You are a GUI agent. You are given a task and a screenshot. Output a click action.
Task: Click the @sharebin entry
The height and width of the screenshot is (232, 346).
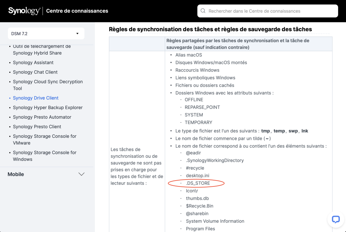click(x=197, y=213)
